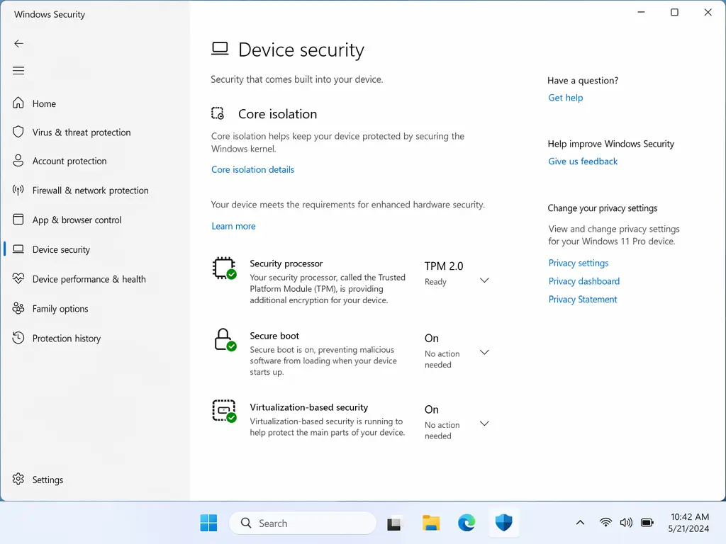Expand the Secure boot details chevron

click(484, 352)
